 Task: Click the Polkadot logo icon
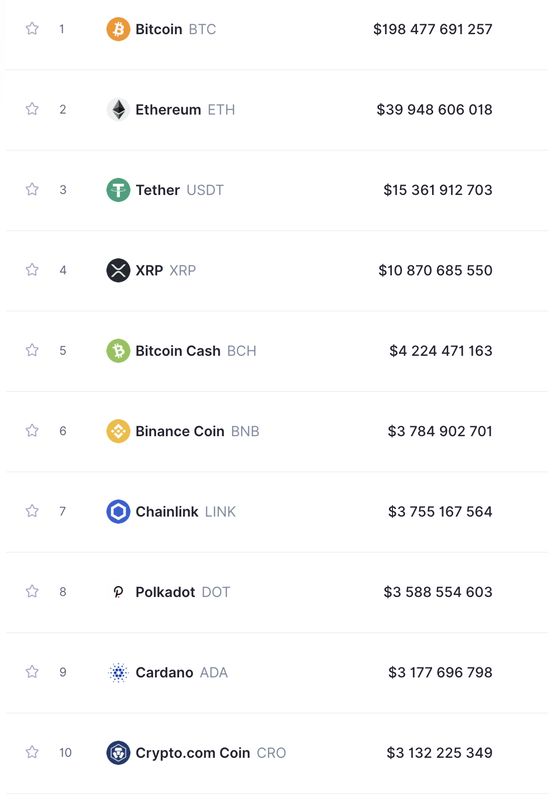118,592
